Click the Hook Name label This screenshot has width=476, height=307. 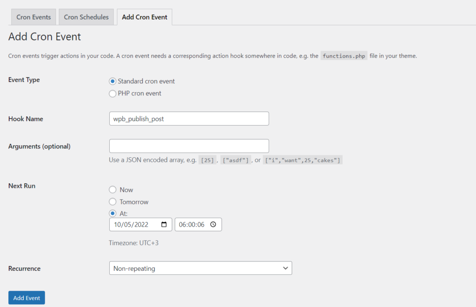(x=26, y=119)
